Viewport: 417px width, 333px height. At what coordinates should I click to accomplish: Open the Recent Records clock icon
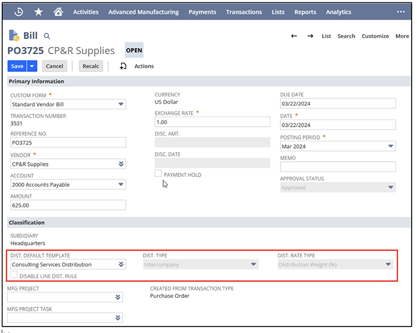click(x=18, y=12)
